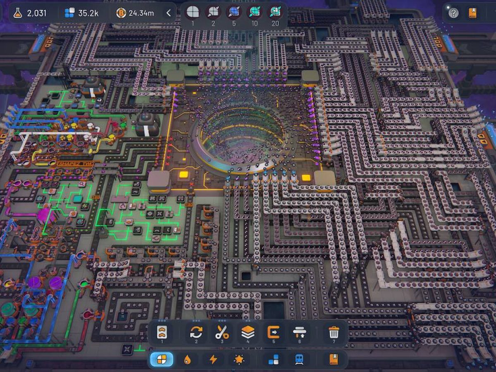Click the blueprint currency 24.34m counter

(135, 13)
